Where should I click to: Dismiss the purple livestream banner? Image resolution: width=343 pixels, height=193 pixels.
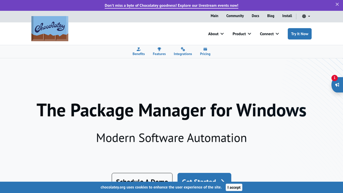tap(337, 5)
